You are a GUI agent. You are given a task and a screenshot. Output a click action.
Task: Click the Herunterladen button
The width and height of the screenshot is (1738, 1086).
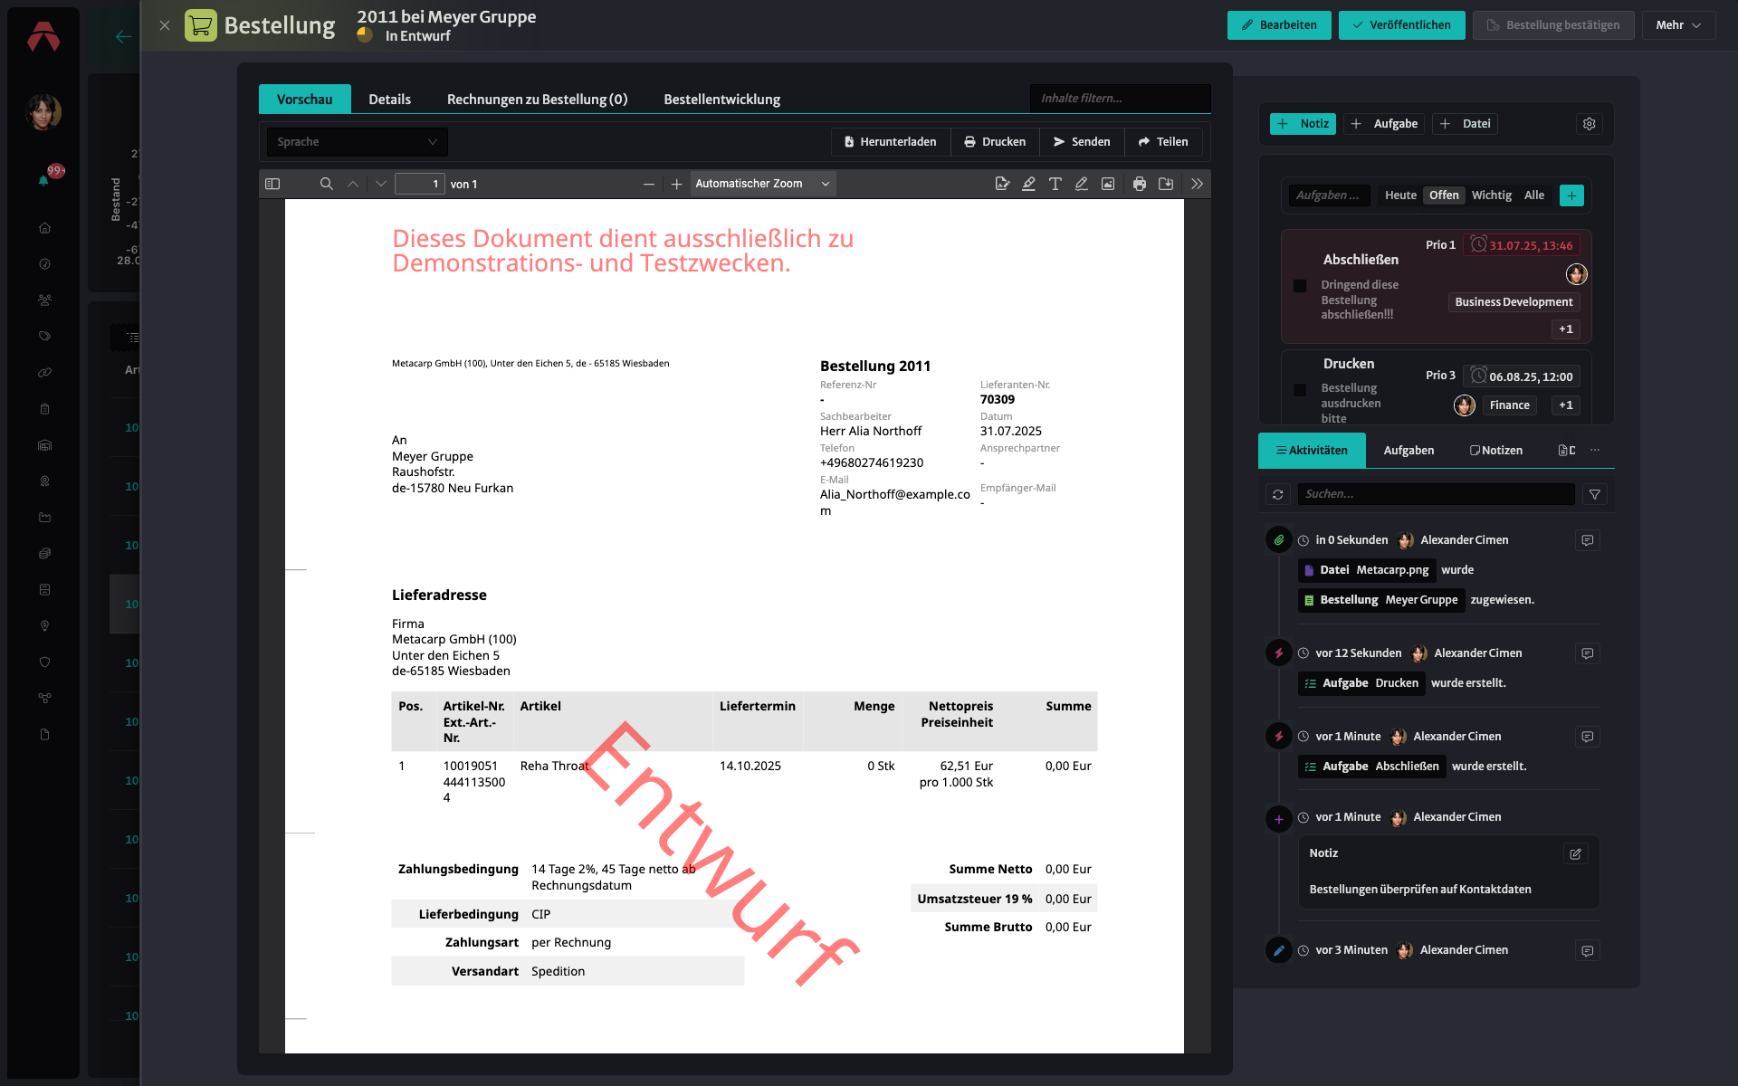[x=890, y=142]
